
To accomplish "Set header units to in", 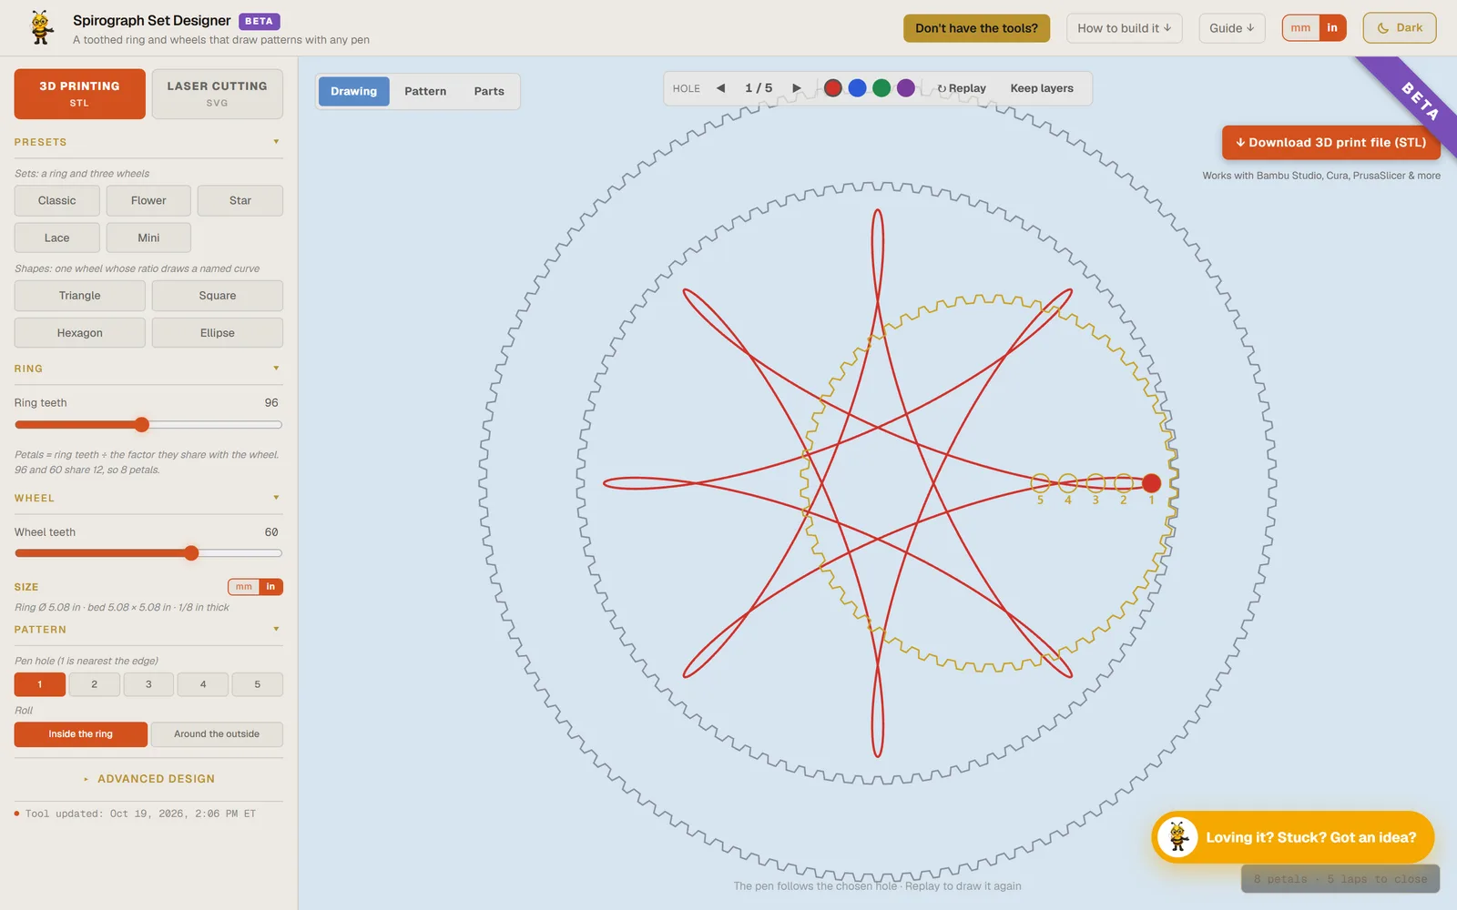I will tap(1332, 28).
